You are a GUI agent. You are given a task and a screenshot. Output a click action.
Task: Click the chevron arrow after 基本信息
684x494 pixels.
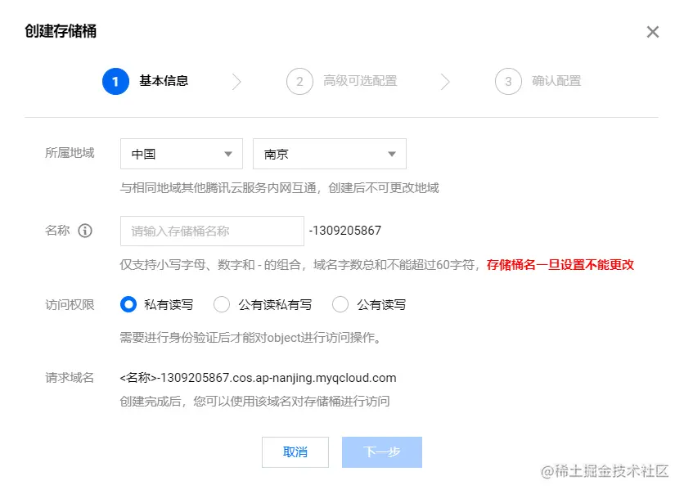click(x=236, y=82)
